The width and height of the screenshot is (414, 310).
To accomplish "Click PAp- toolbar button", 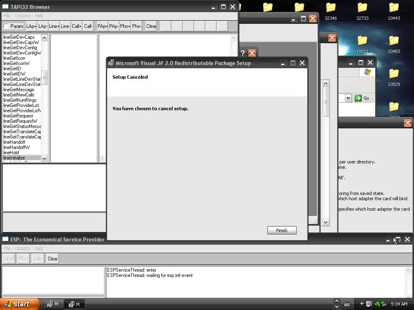I will pyautogui.click(x=114, y=26).
